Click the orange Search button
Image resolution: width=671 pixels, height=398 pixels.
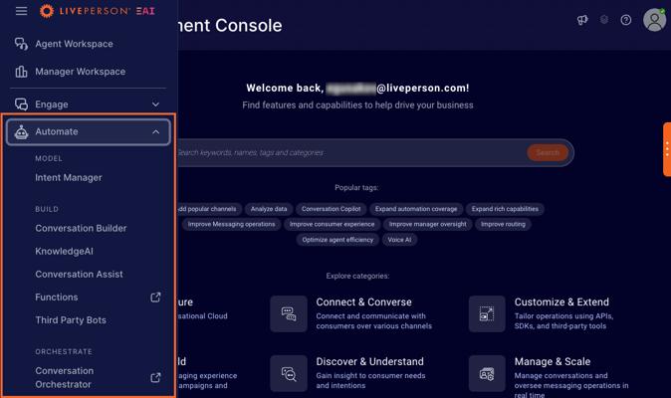pos(548,152)
